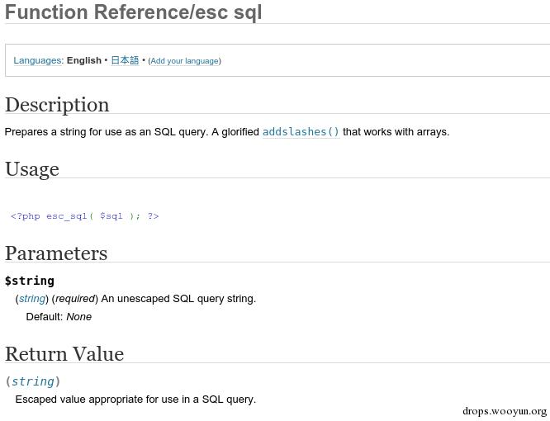Click the bold English language label
Image resolution: width=550 pixels, height=421 pixels.
tap(84, 60)
